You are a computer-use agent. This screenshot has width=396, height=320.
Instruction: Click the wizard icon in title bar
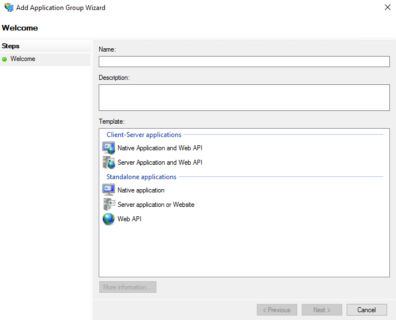click(x=9, y=7)
